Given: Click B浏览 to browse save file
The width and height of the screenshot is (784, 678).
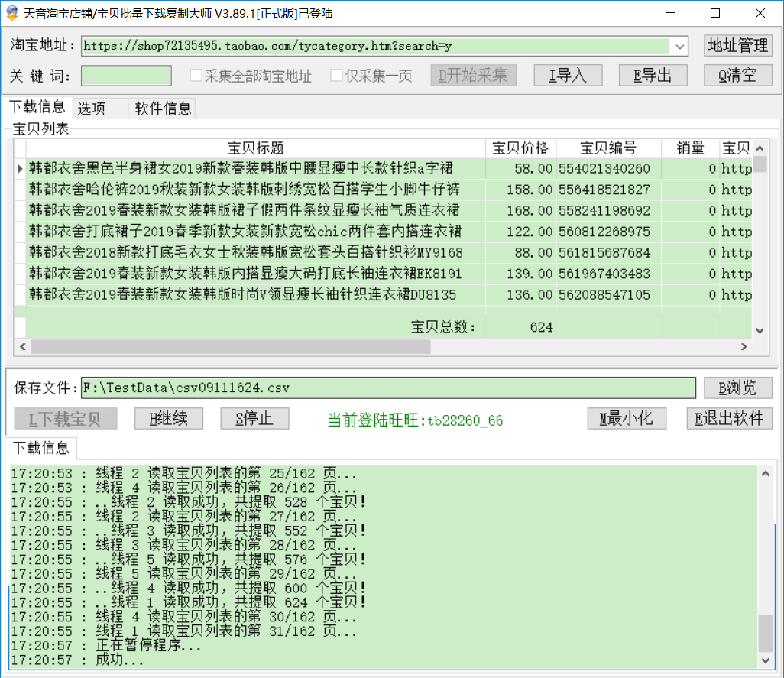Looking at the screenshot, I should (x=737, y=388).
